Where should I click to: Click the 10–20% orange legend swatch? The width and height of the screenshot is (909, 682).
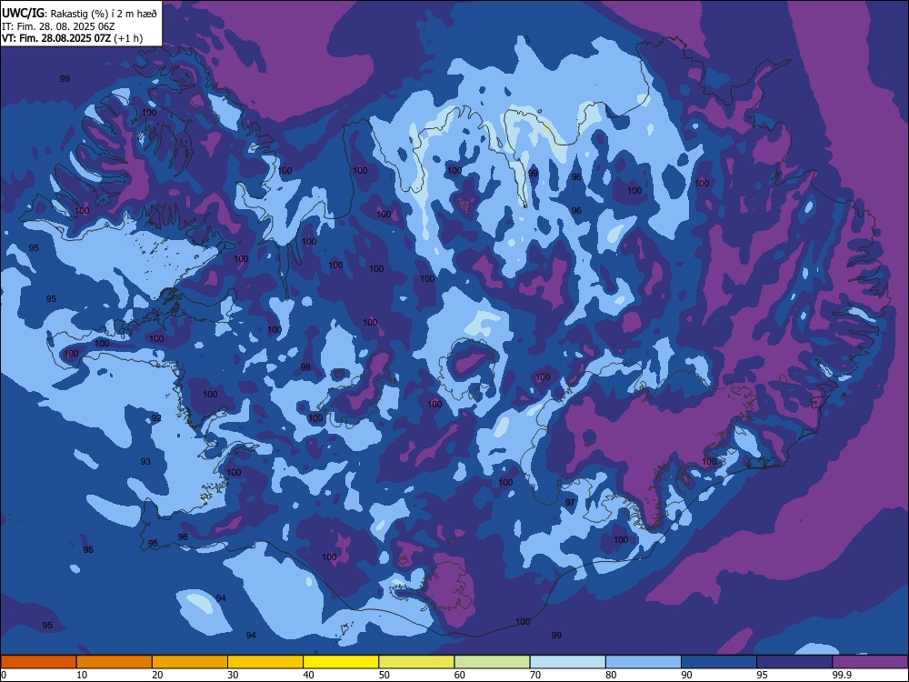pyautogui.click(x=115, y=662)
